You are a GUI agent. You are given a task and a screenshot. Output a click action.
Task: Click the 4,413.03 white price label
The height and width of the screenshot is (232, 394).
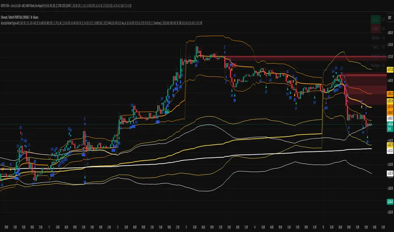[390, 151]
